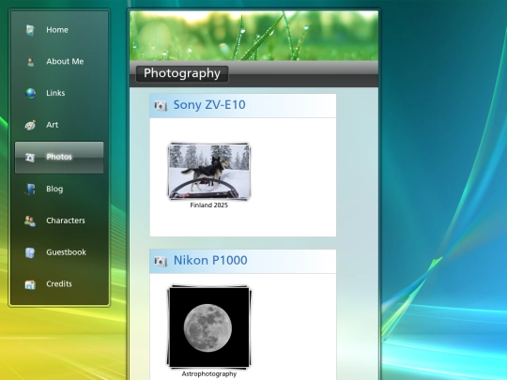Click the Credits icon

(x=30, y=284)
